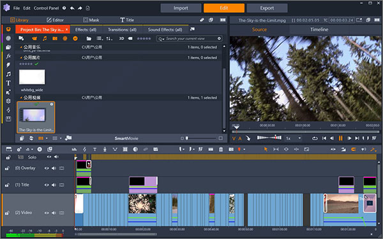The height and width of the screenshot is (239, 383).
Task: Filter library by audio note icon
Action: 45,38
